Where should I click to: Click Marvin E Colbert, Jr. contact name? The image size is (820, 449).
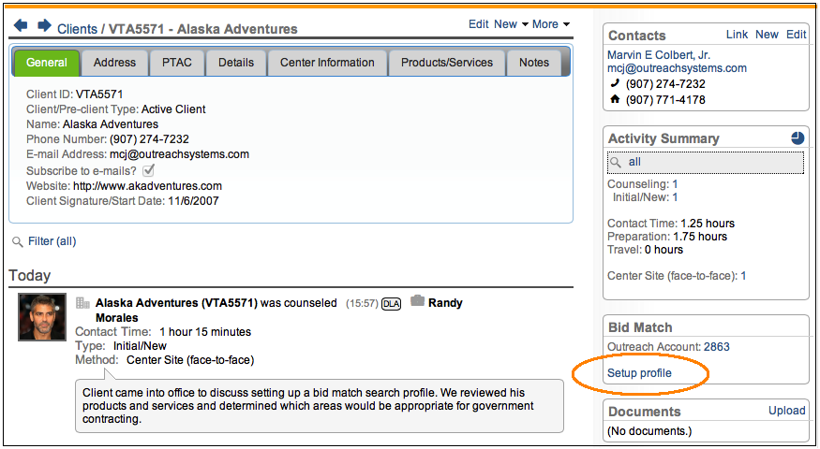664,55
